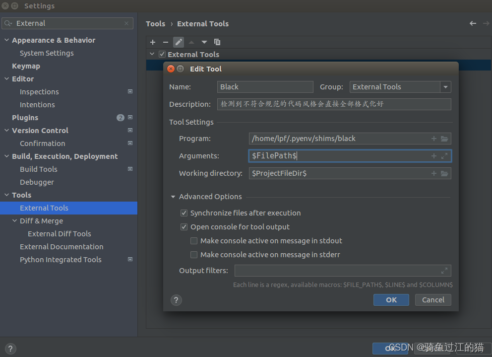This screenshot has width=492, height=357.
Task: Go back with the left arrow icon
Action: click(x=473, y=23)
